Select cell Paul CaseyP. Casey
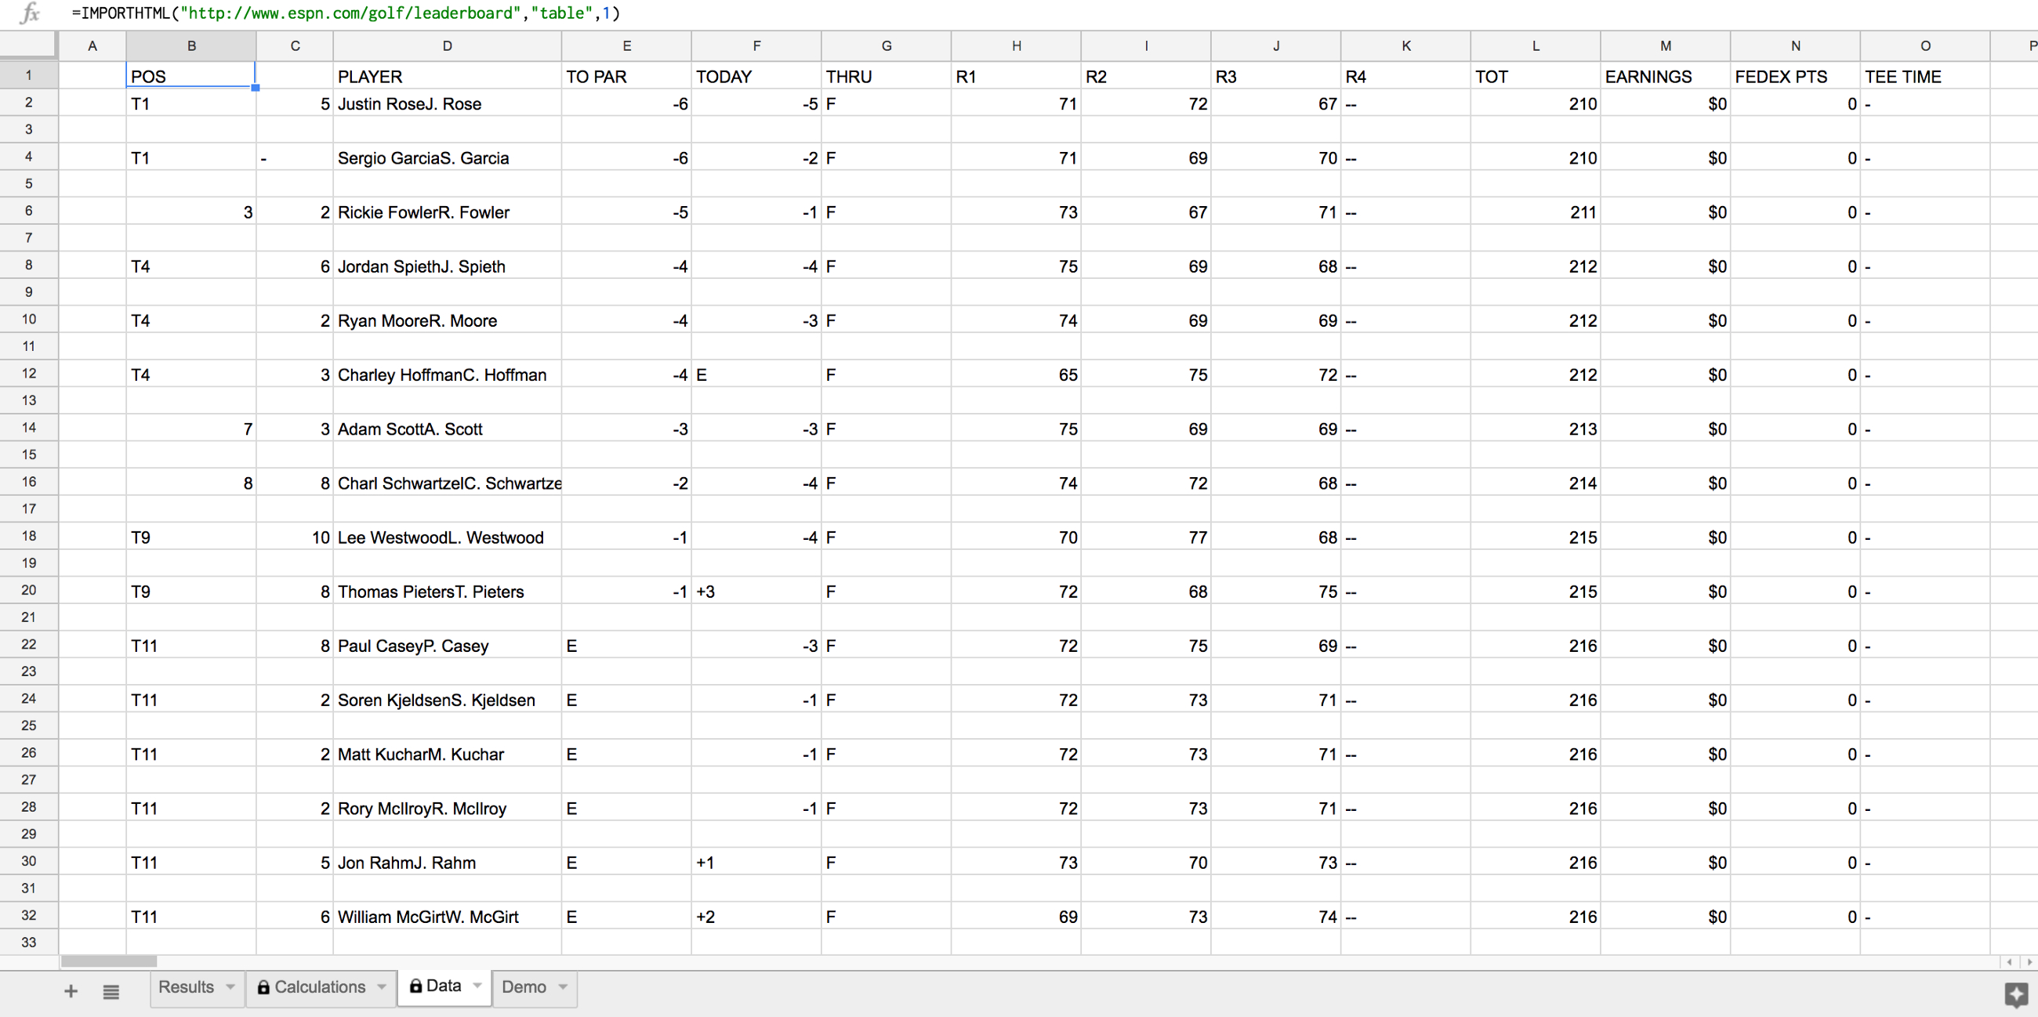 pos(447,646)
